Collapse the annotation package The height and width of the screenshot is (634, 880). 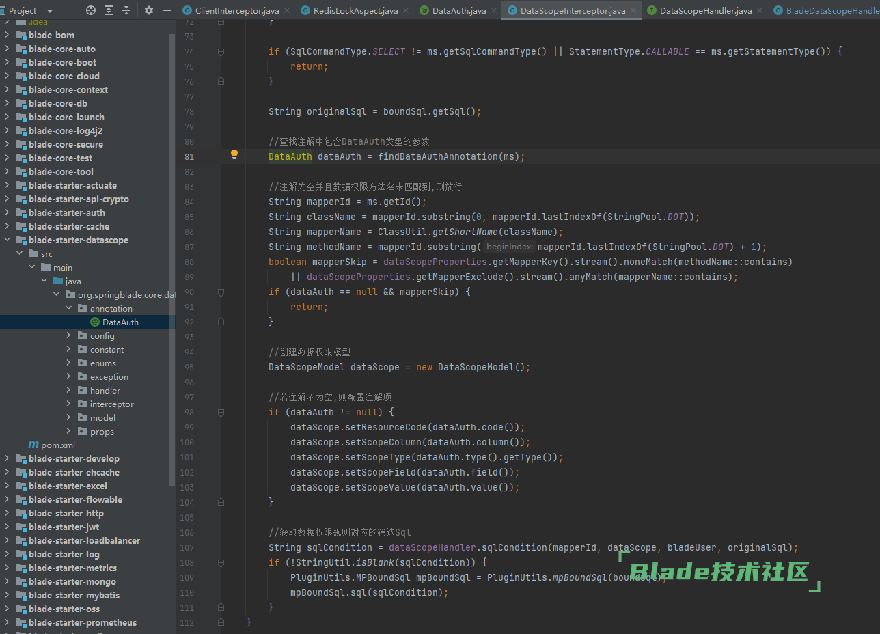pos(68,308)
